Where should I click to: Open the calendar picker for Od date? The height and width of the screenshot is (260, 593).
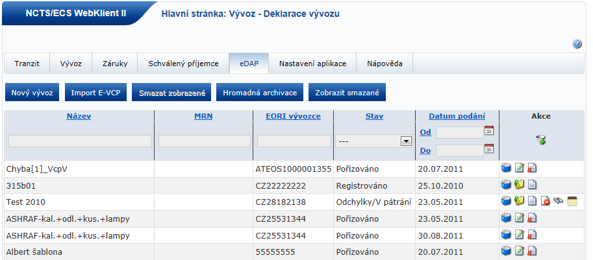point(489,132)
